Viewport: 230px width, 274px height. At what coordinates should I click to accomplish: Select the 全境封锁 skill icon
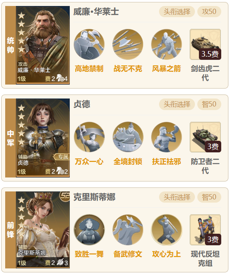128,137
